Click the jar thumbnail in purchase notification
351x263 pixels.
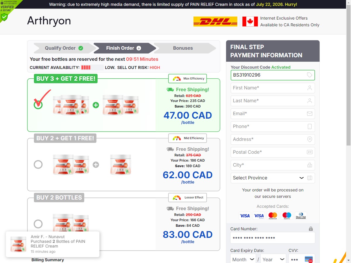tap(18, 244)
